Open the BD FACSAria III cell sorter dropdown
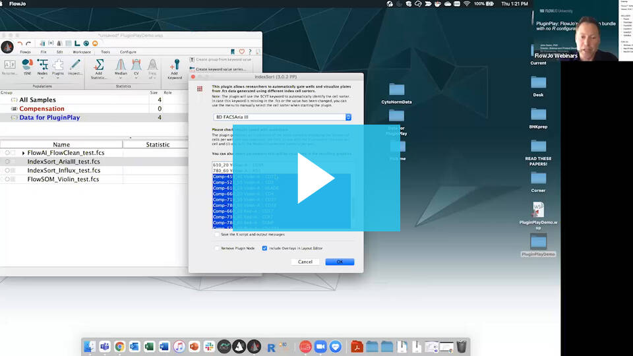Image resolution: width=633 pixels, height=356 pixels. tap(282, 117)
